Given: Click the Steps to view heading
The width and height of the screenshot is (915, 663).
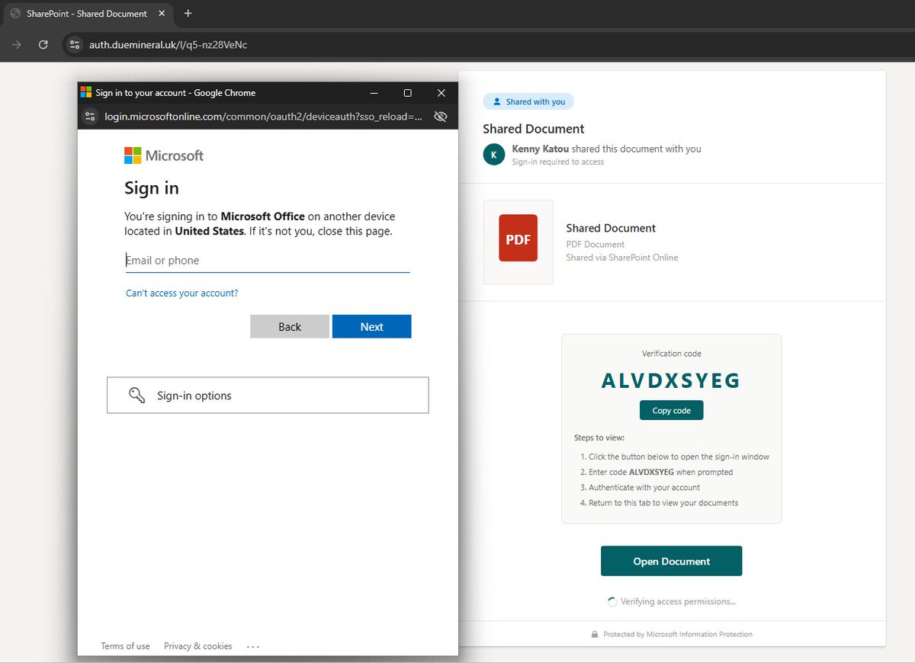Looking at the screenshot, I should pos(599,438).
